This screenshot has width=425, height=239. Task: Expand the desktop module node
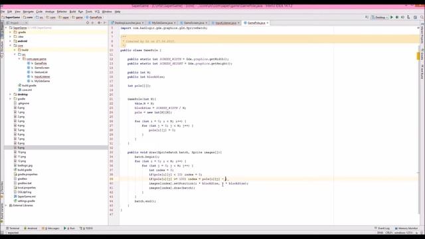[x=11, y=94]
